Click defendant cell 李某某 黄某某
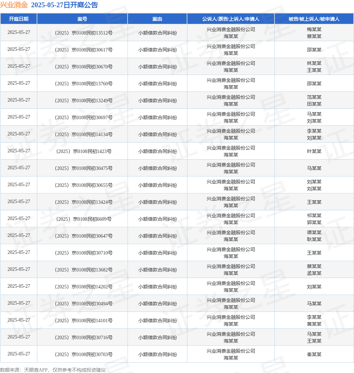 314,320
